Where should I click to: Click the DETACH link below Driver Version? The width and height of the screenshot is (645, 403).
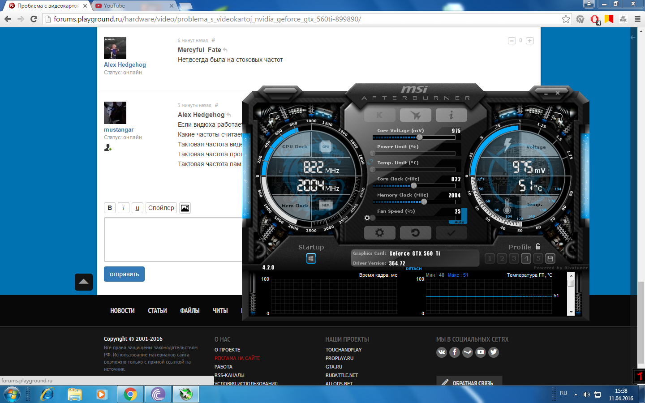coord(413,269)
